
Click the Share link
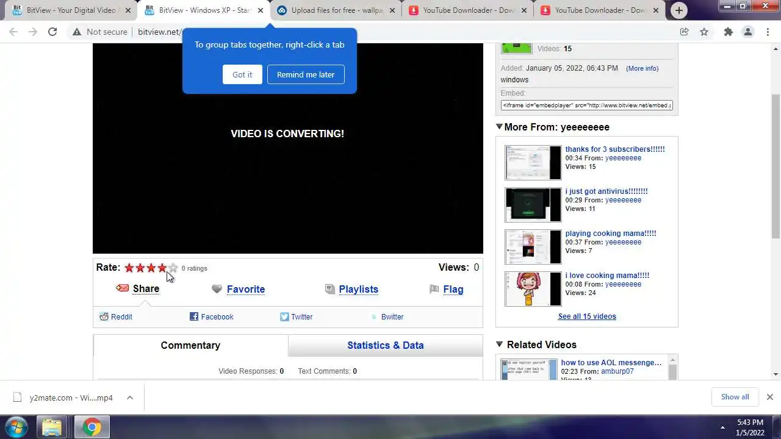click(146, 288)
